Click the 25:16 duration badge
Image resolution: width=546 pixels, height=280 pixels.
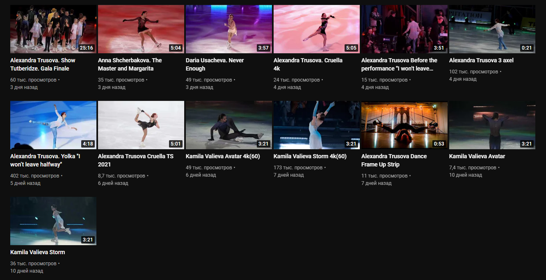87,48
